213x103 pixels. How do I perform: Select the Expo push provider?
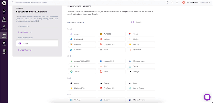click(x=141, y=83)
